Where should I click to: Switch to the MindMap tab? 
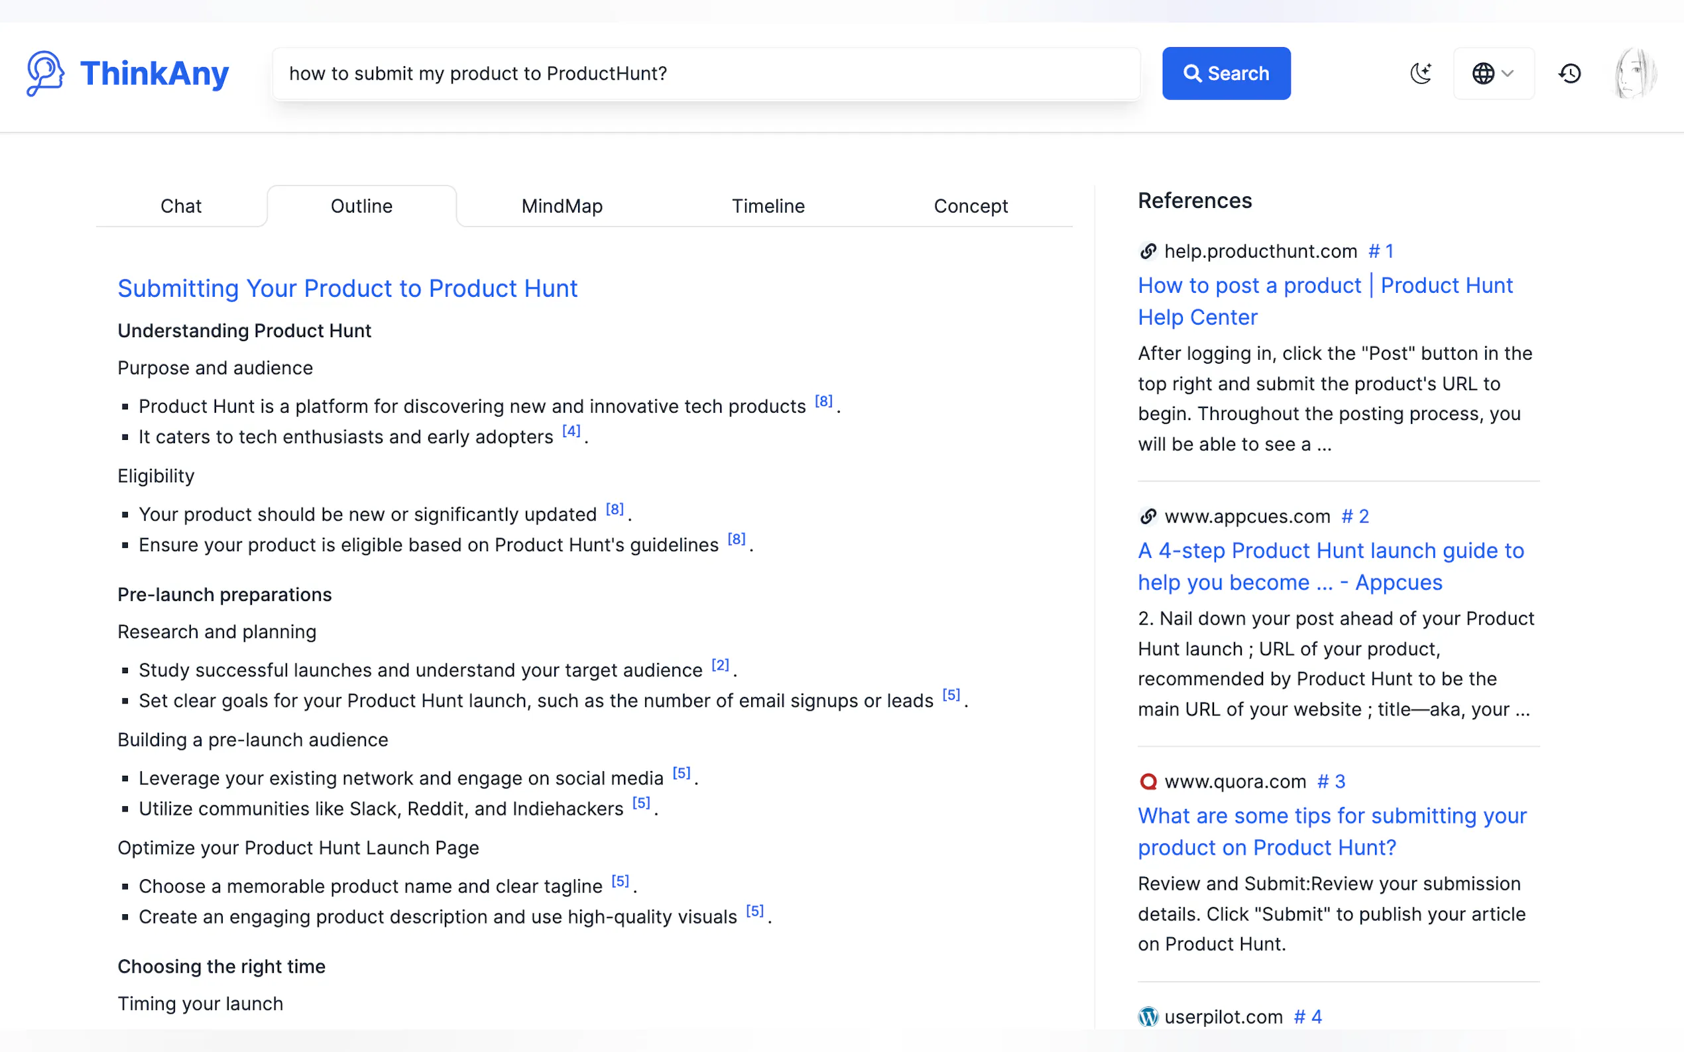pyautogui.click(x=562, y=206)
